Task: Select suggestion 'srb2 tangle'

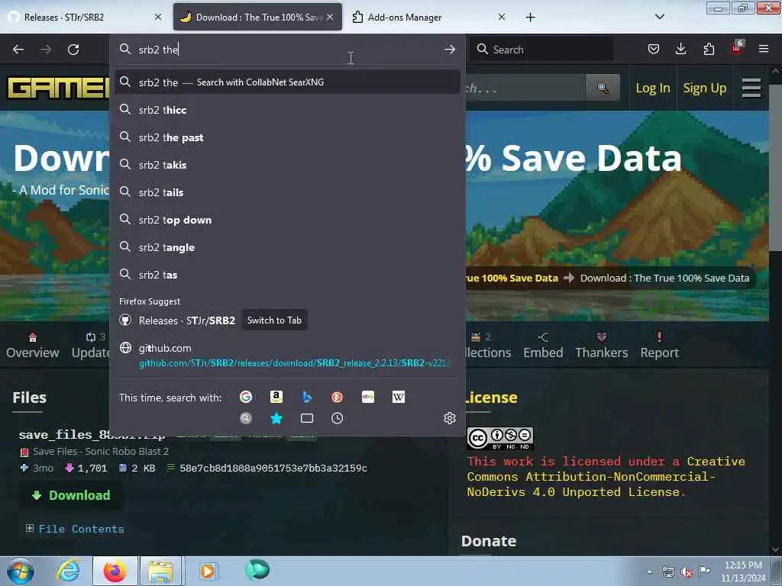Action: pos(287,247)
